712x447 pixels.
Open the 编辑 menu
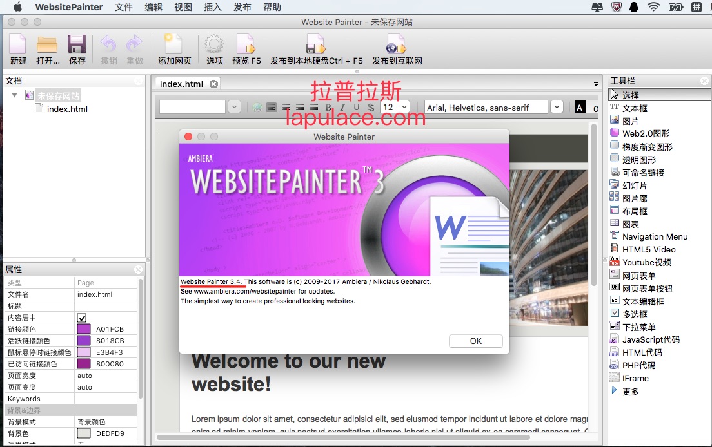point(153,7)
